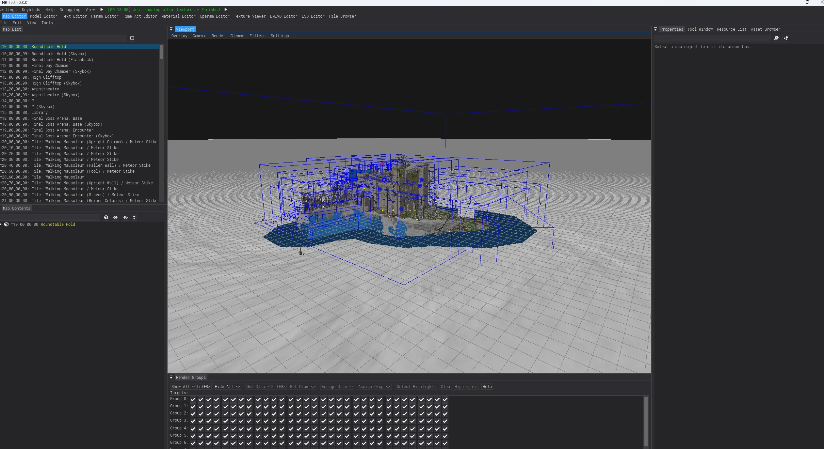Screen dimensions: 824x449
Task: Click the Map List vertical scrollbar
Action: [161, 52]
